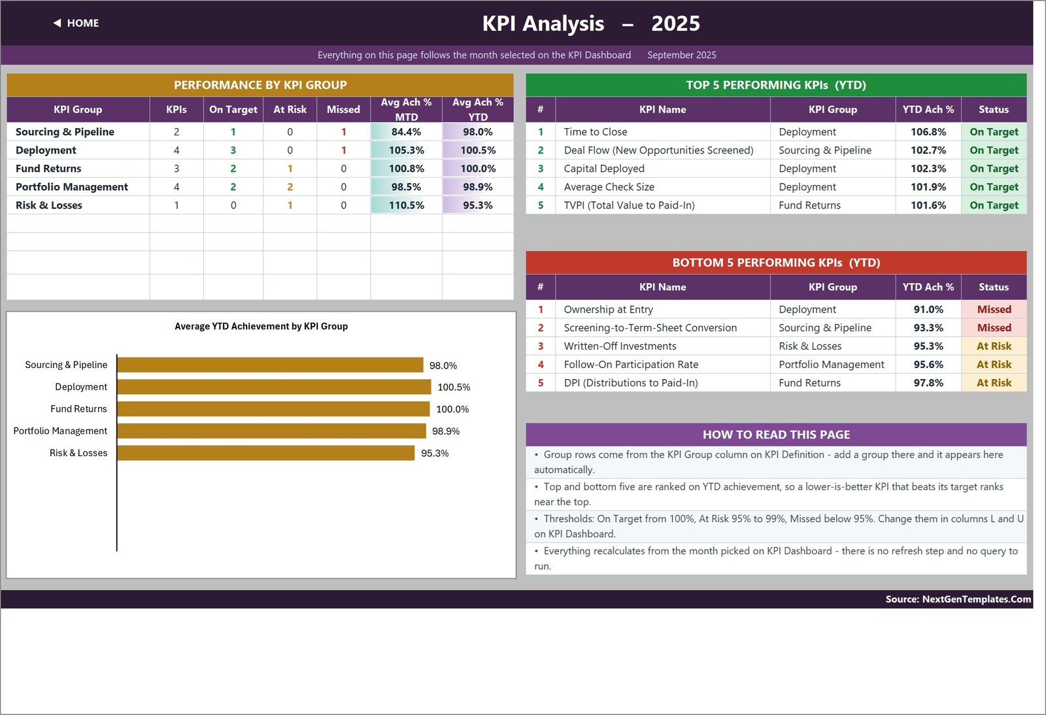Click the PERFORMANCE BY KPI GROUP banner
Screen dimensions: 1046x715
click(x=260, y=85)
